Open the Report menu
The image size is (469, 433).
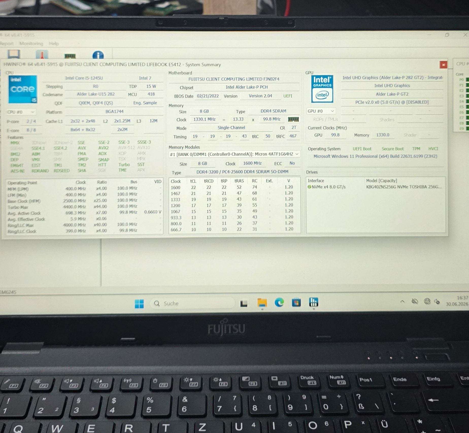(7, 44)
